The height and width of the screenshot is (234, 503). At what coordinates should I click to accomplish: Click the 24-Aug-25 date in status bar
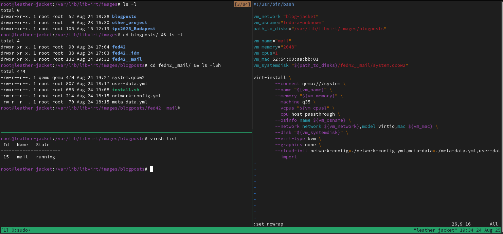(x=488, y=230)
